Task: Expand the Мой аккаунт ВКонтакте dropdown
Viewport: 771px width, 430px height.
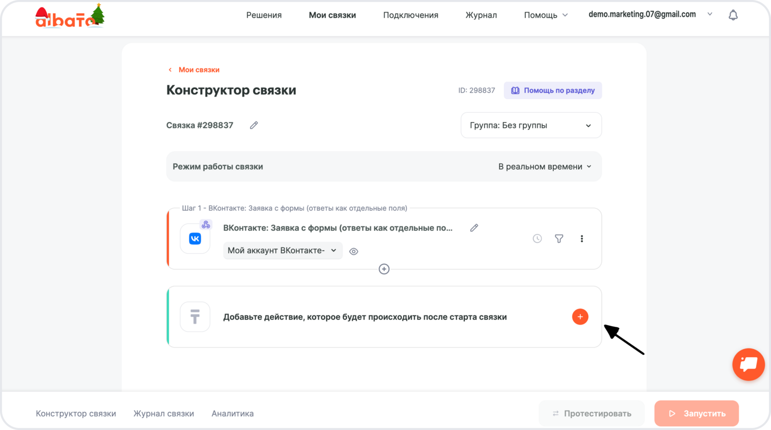Action: (282, 250)
